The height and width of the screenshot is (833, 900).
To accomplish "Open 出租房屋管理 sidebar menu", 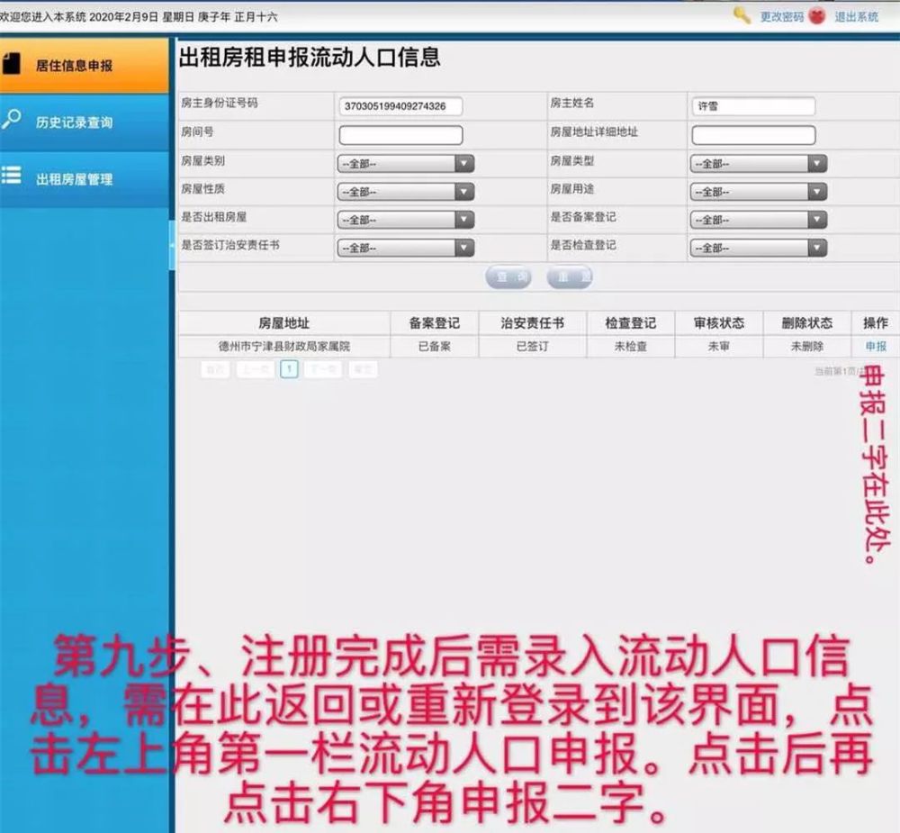I will pos(85,178).
